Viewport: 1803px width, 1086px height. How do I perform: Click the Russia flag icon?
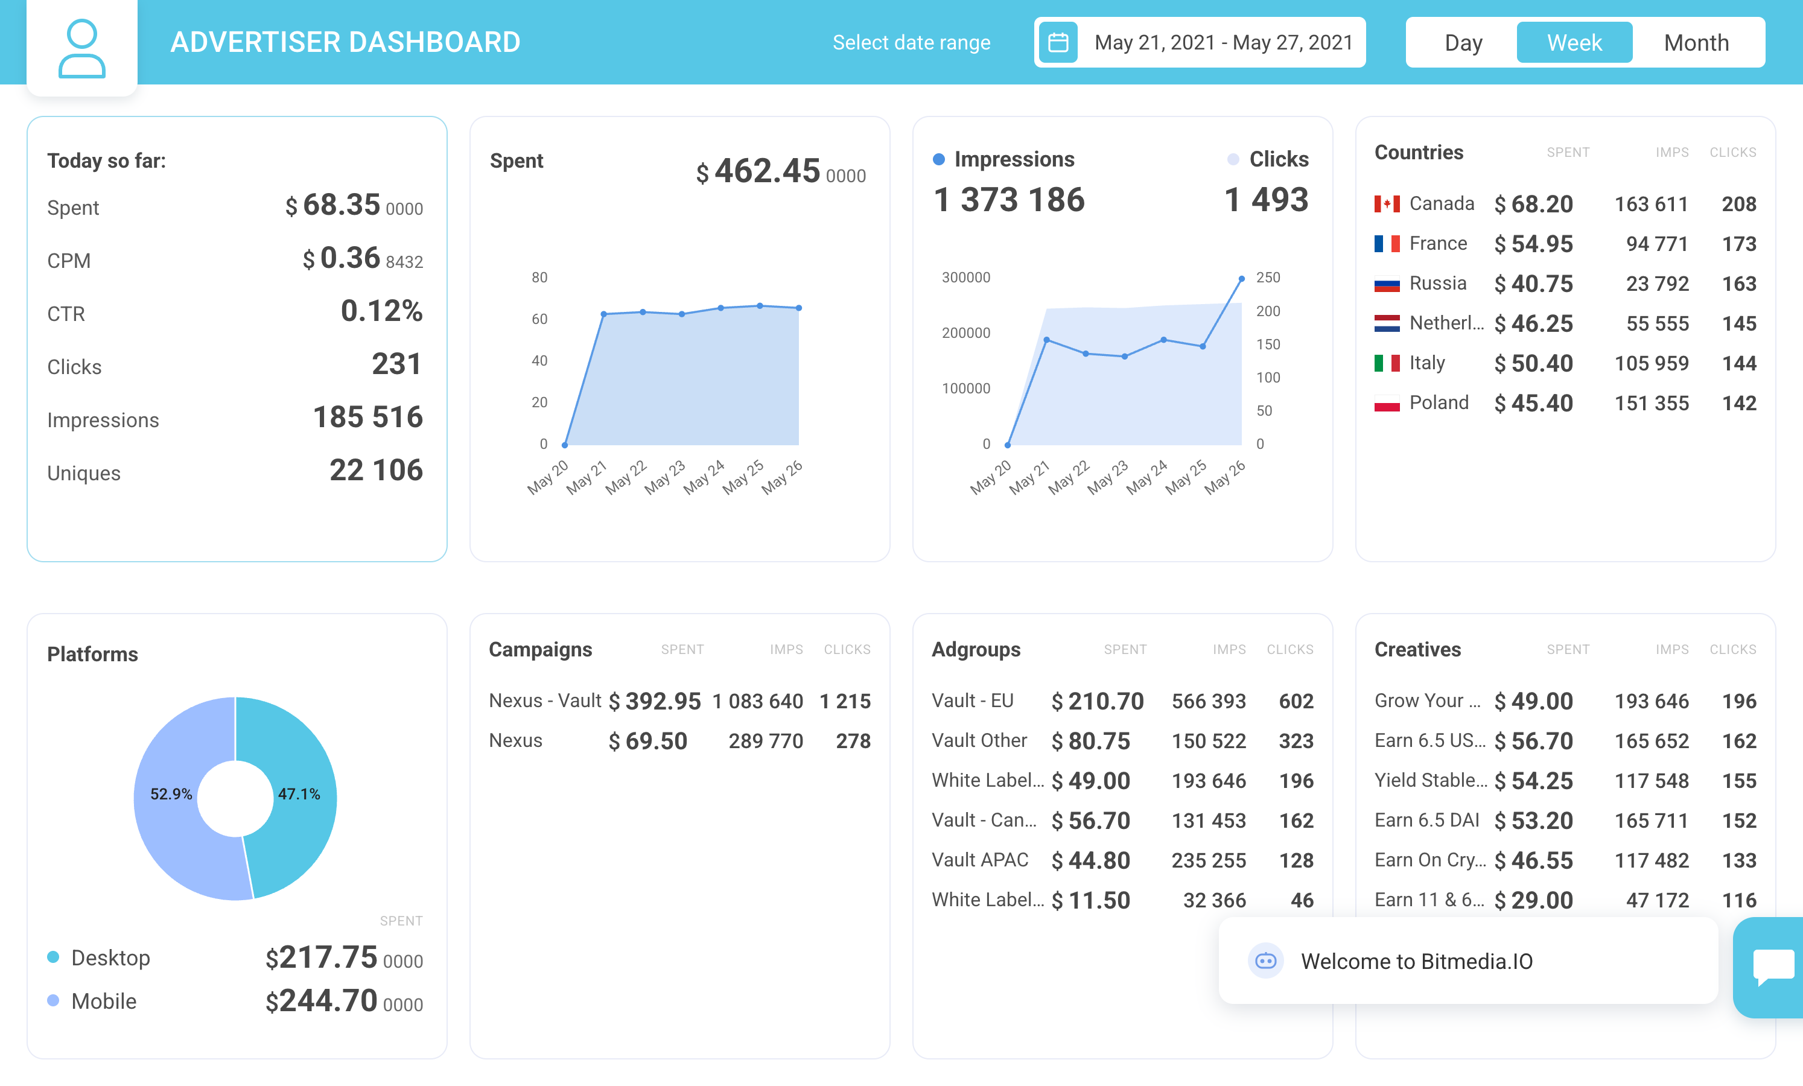(x=1387, y=284)
